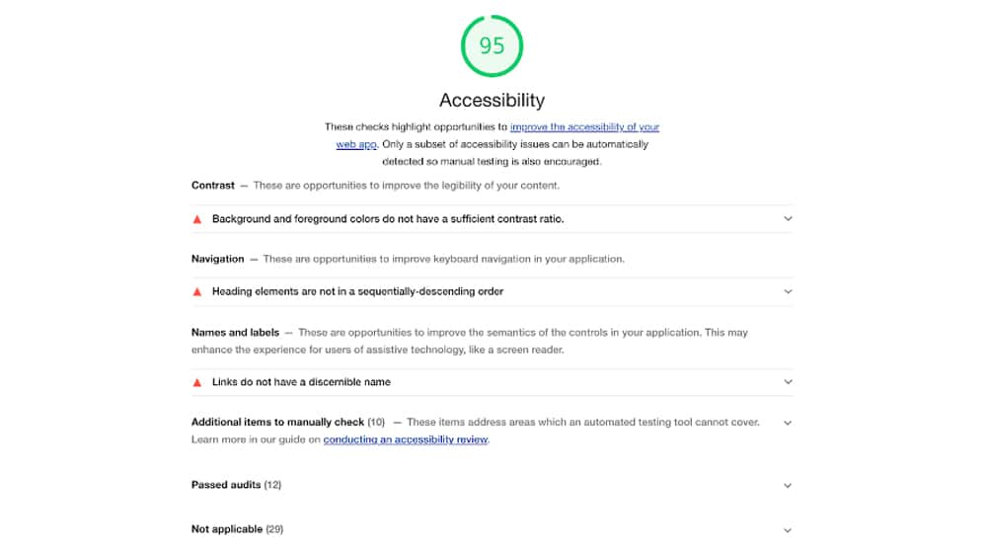Image resolution: width=987 pixels, height=553 pixels.
Task: Click the red triangle next to heading elements audit
Action: click(197, 291)
